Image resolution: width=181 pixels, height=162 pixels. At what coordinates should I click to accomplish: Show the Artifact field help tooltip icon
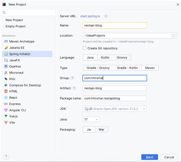coord(74,88)
